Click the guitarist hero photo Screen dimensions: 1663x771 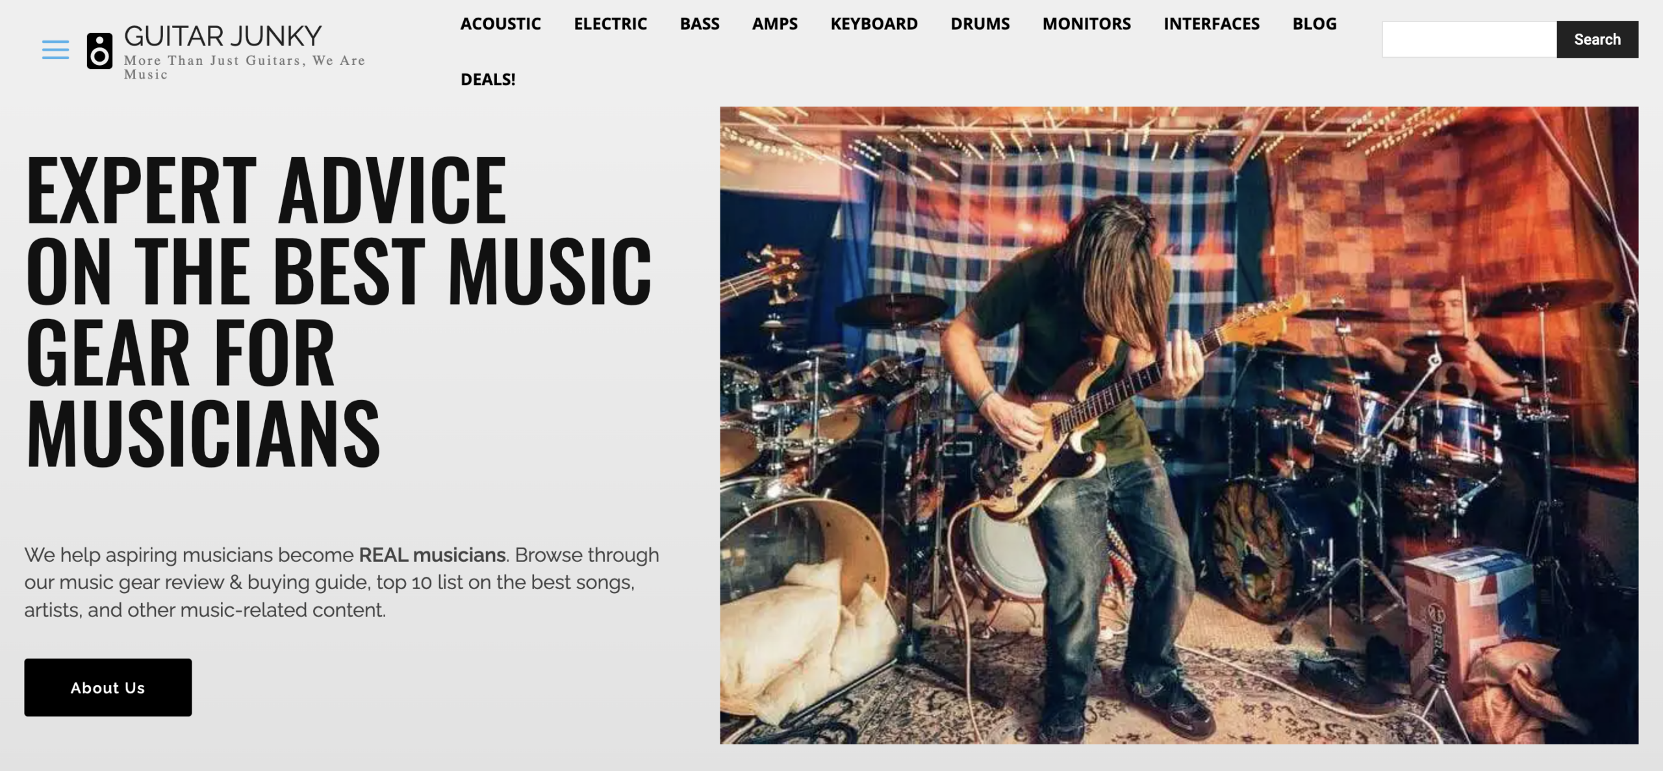point(1178,425)
